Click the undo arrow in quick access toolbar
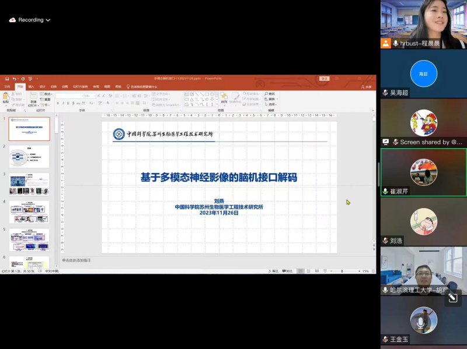Image resolution: width=467 pixels, height=349 pixels. pyautogui.click(x=15, y=79)
